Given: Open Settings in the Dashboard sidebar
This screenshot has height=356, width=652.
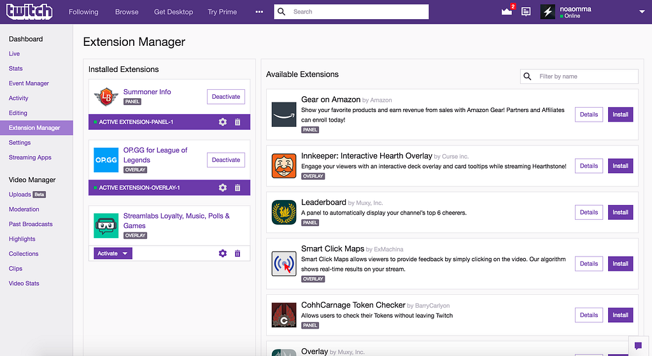Looking at the screenshot, I should tap(20, 143).
